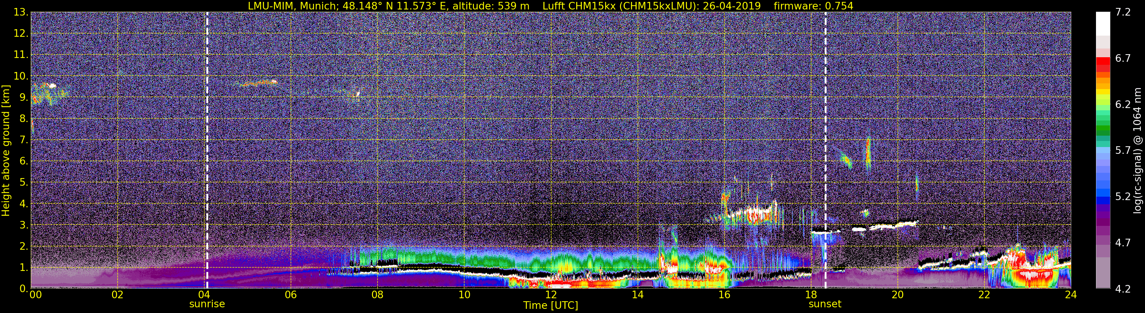Click the time-axis tick '24'
The image size is (1145, 313).
tap(1071, 295)
